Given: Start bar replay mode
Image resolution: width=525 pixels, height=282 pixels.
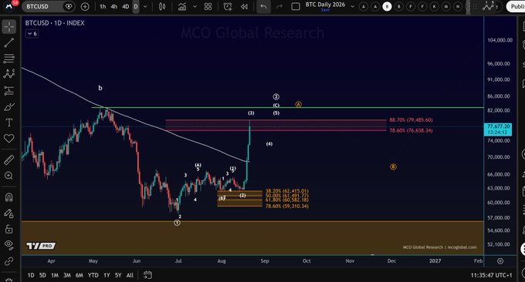Looking at the screenshot, I should 244,7.
